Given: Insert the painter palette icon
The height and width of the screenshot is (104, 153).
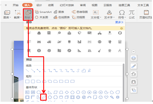Looking at the screenshot, I should pyautogui.click(x=110, y=42).
